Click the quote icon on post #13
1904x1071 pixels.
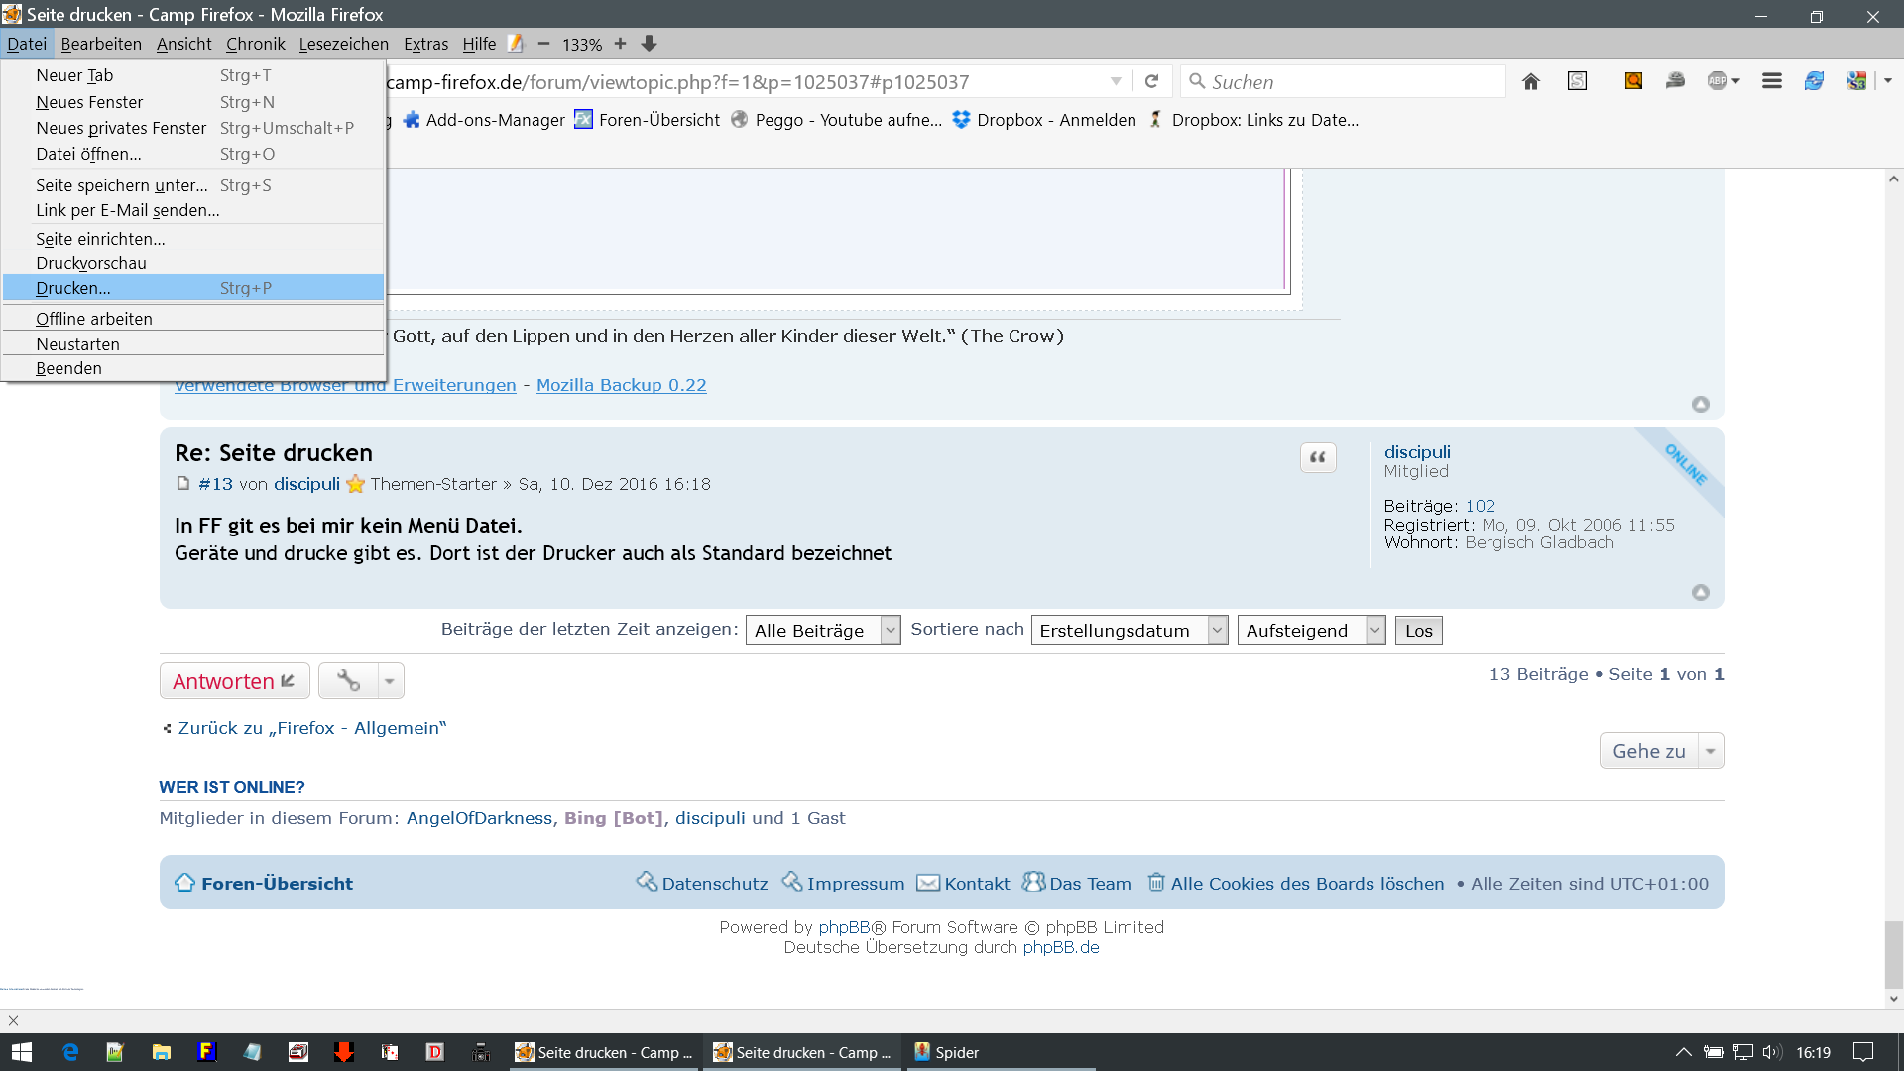1318,457
